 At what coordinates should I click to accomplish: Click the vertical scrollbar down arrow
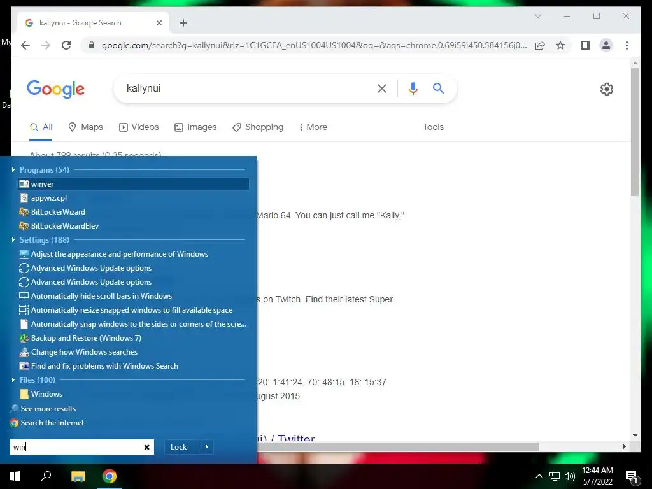coord(635,436)
